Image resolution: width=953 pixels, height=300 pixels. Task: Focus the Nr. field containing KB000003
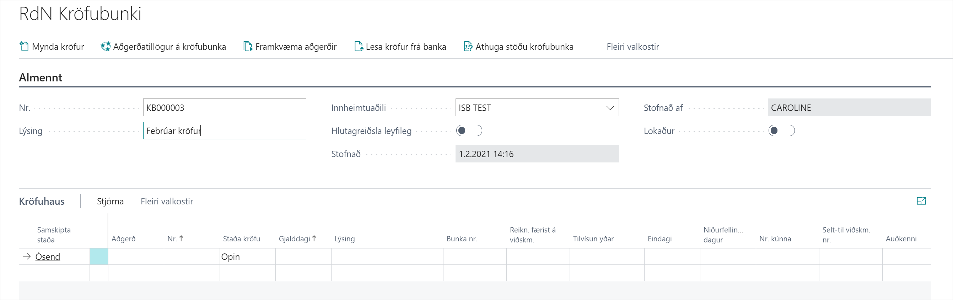pos(224,108)
